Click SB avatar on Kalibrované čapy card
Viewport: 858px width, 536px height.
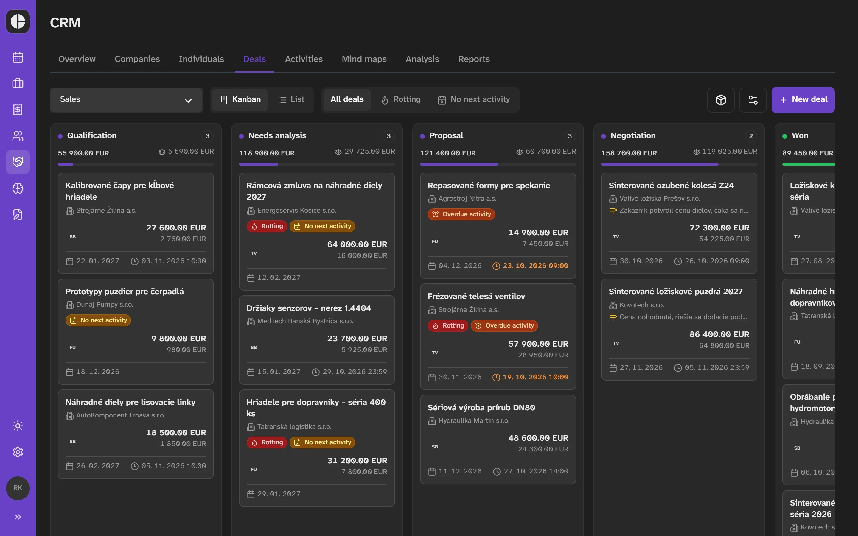point(73,237)
